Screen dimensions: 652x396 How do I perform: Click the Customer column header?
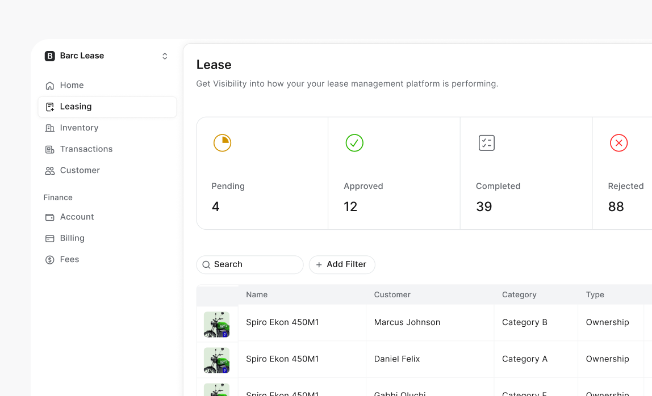click(392, 294)
